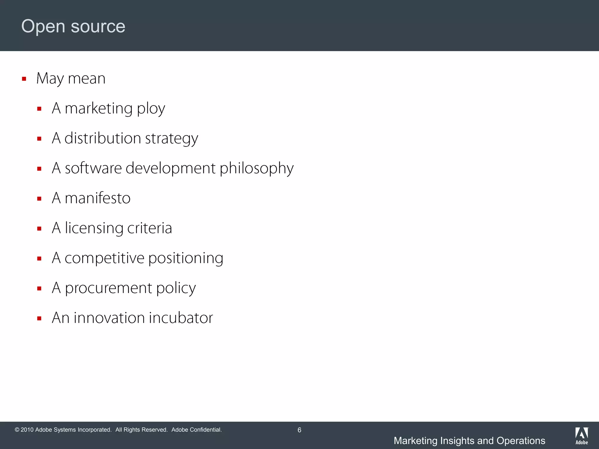Click the red bullet beside May mean
Image resolution: width=599 pixels, height=449 pixels.
pos(24,79)
